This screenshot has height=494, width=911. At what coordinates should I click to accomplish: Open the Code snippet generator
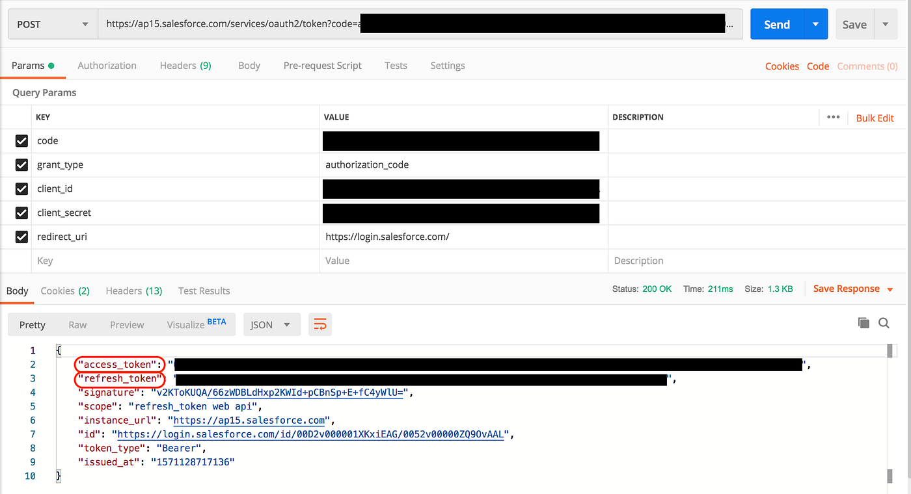point(818,66)
